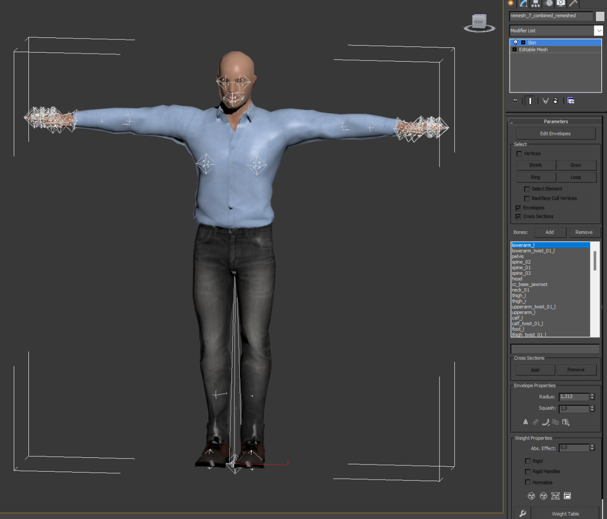Open the Hierarchy command panel tab
This screenshot has height=519, width=607.
tap(535, 3)
